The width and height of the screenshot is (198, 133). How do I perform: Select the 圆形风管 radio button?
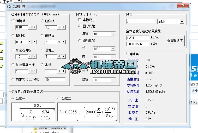[80, 26]
